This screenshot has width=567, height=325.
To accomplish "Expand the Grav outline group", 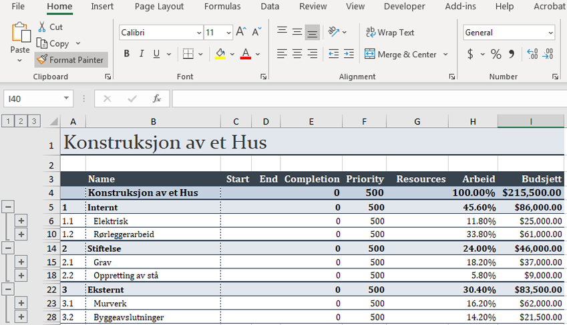I will [21, 262].
